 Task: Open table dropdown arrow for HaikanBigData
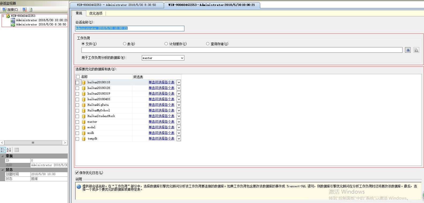tap(179, 105)
